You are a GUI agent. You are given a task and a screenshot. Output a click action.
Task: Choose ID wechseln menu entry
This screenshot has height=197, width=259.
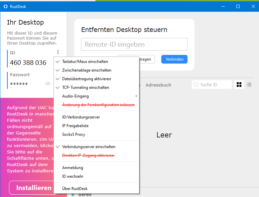point(97,176)
